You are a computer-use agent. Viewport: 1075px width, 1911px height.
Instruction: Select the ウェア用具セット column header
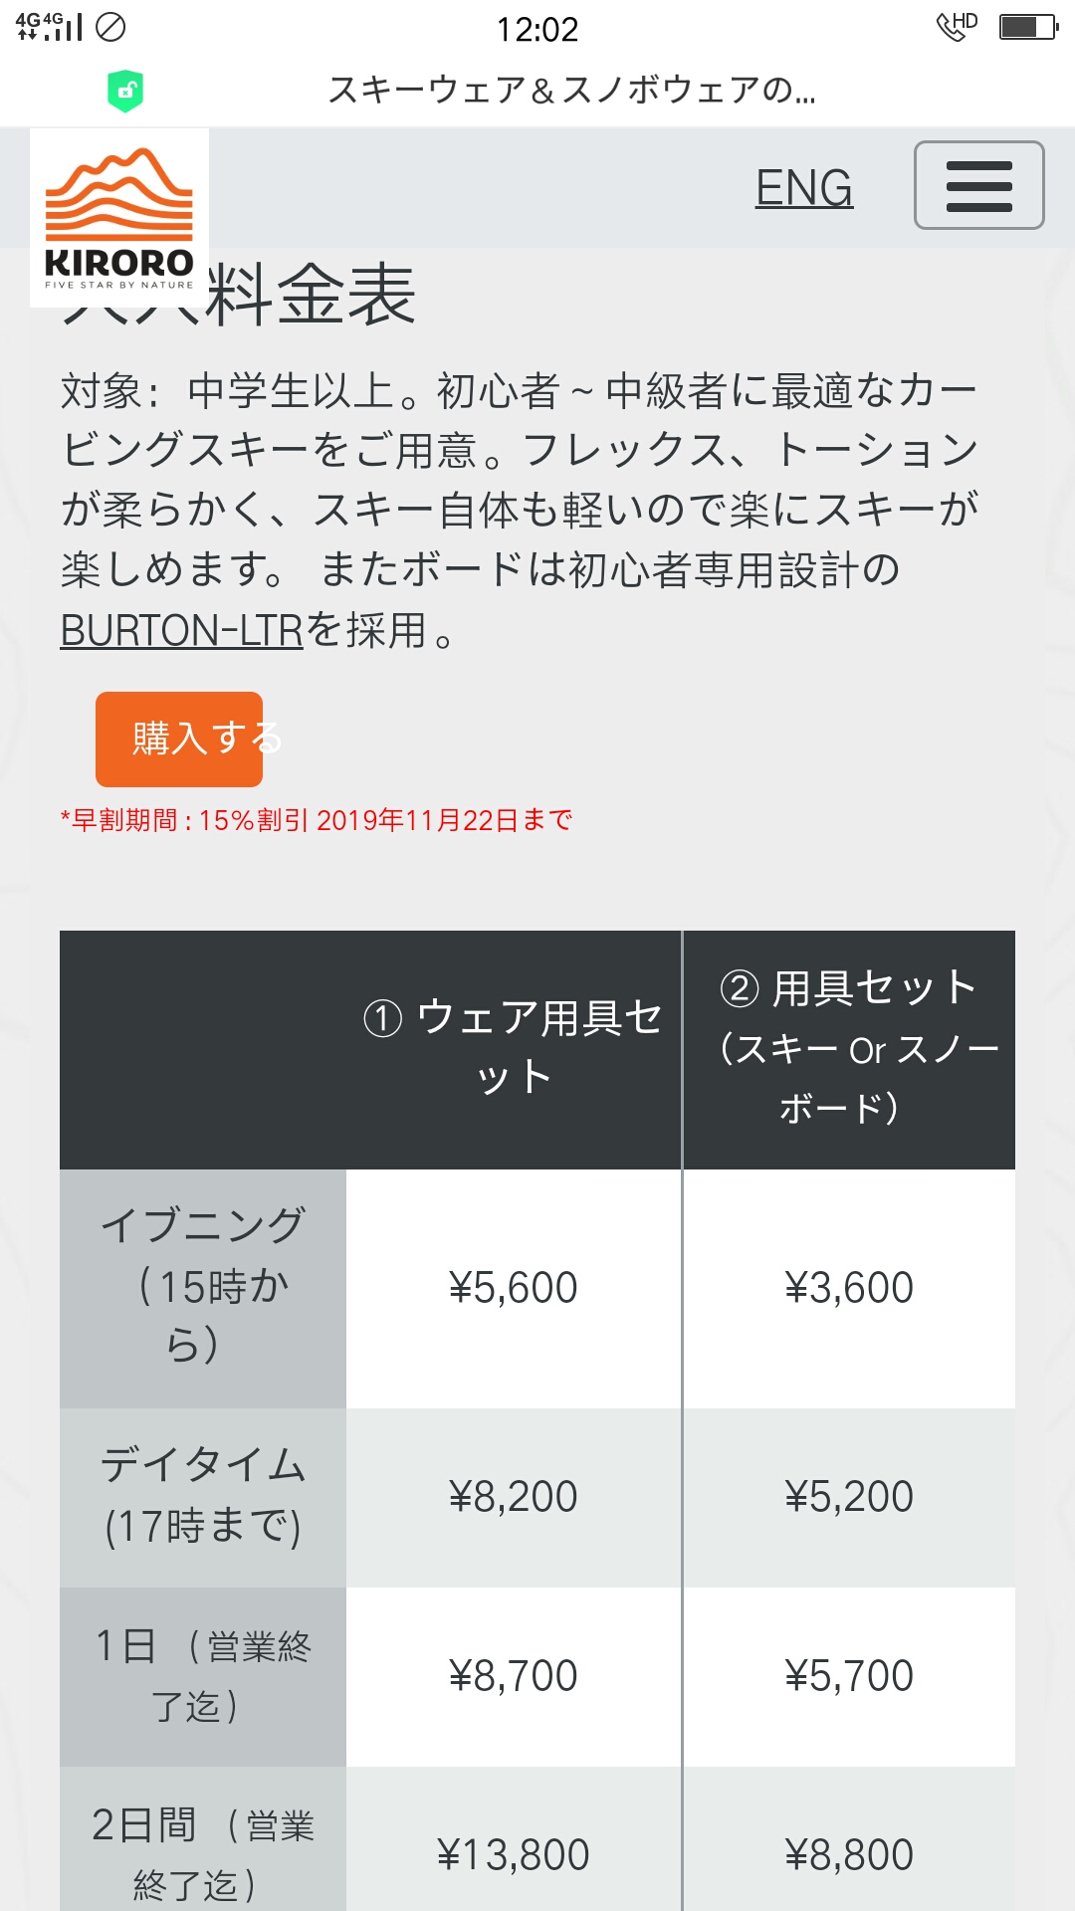pos(513,1047)
